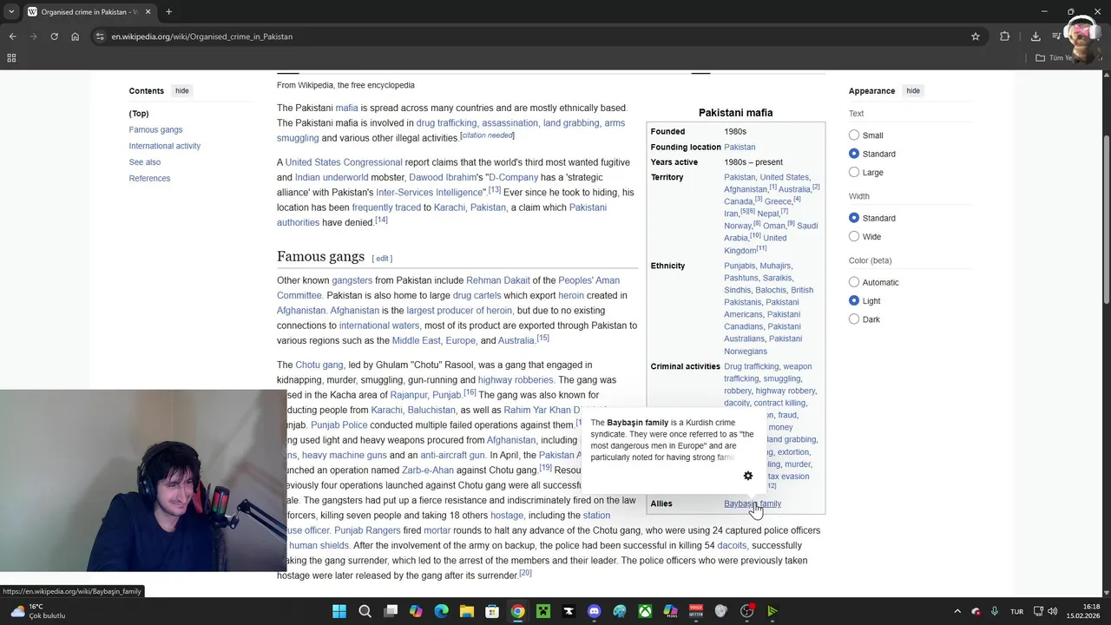Screen dimensions: 1111x625
Task: Hide the Appearance panel
Action: pos(913,90)
